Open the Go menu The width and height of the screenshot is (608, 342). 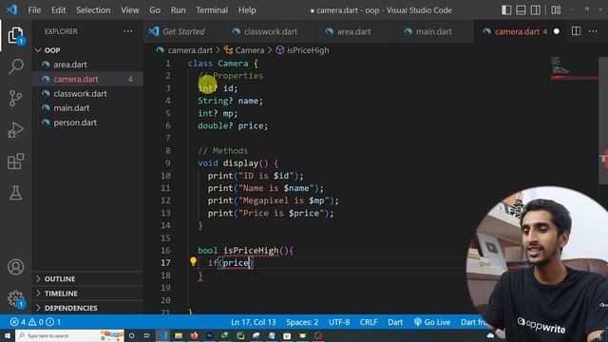click(155, 10)
